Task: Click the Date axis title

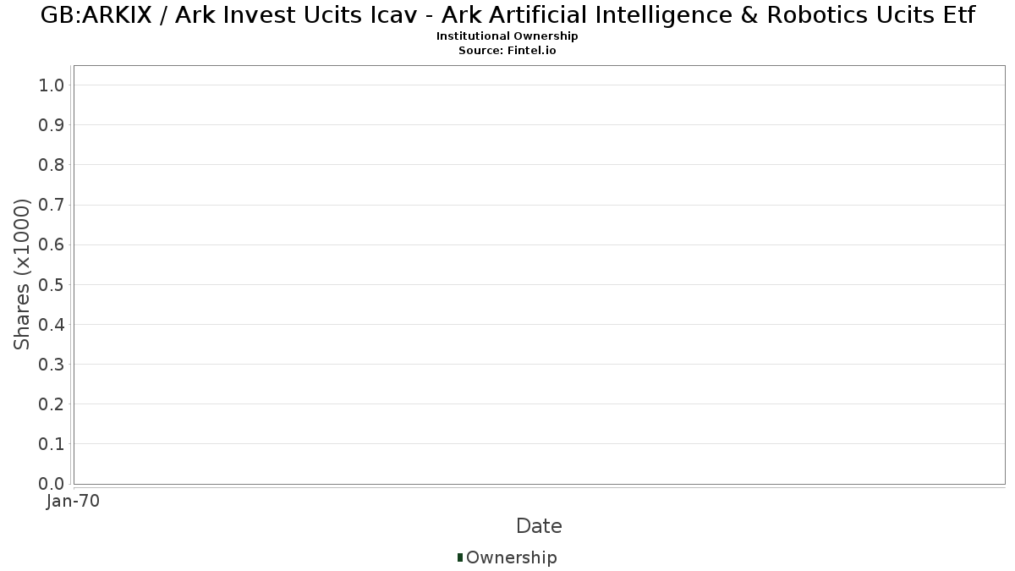Action: point(539,526)
